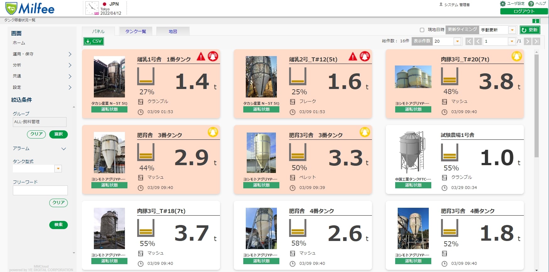Click the green info icon below logout

[x=536, y=21]
